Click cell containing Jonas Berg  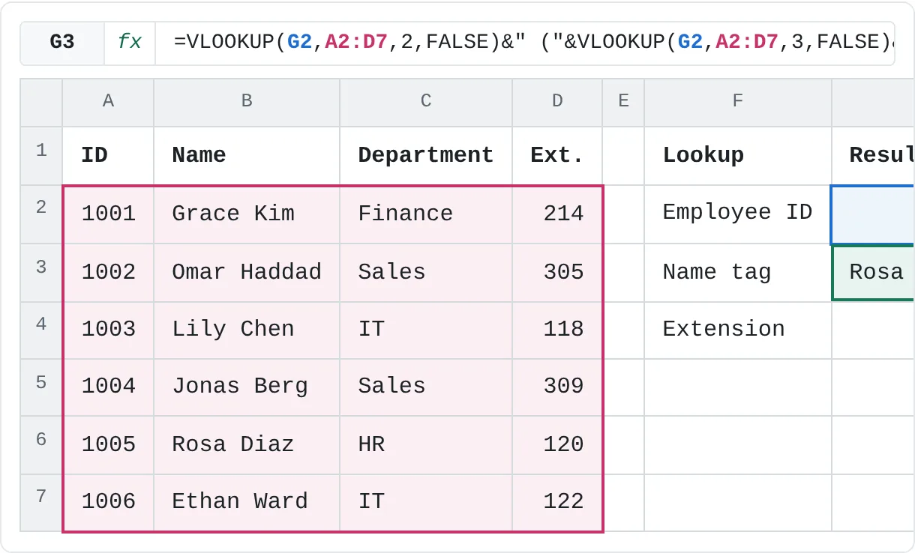pos(247,387)
